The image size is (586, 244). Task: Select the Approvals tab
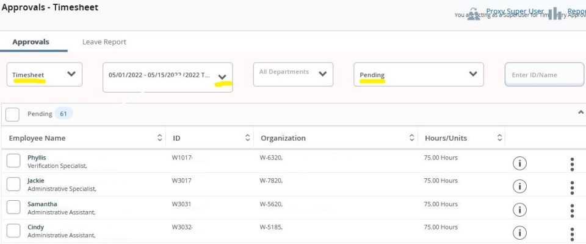(x=31, y=42)
